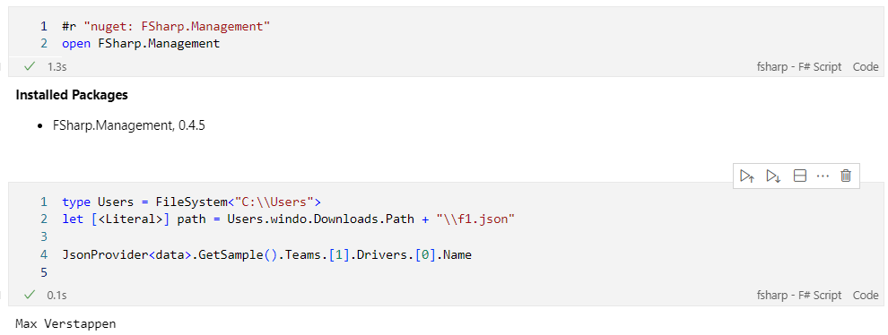Click the success checkmark beside 1.3s
888x335 pixels.
30,67
